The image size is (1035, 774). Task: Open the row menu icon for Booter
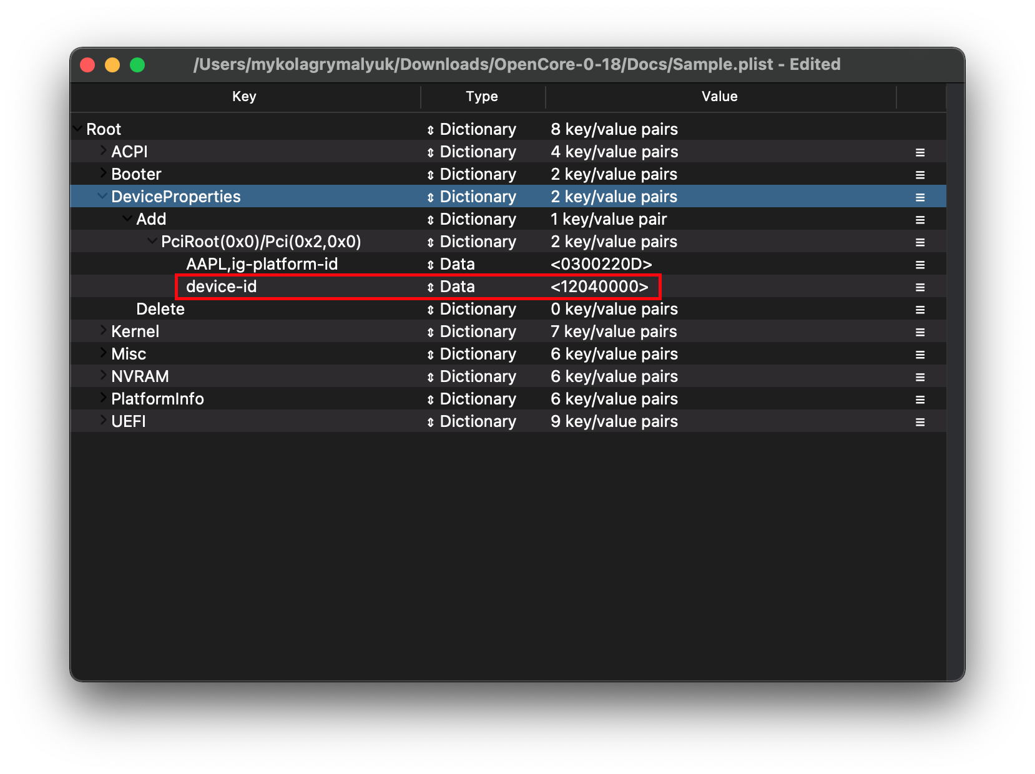tap(920, 175)
